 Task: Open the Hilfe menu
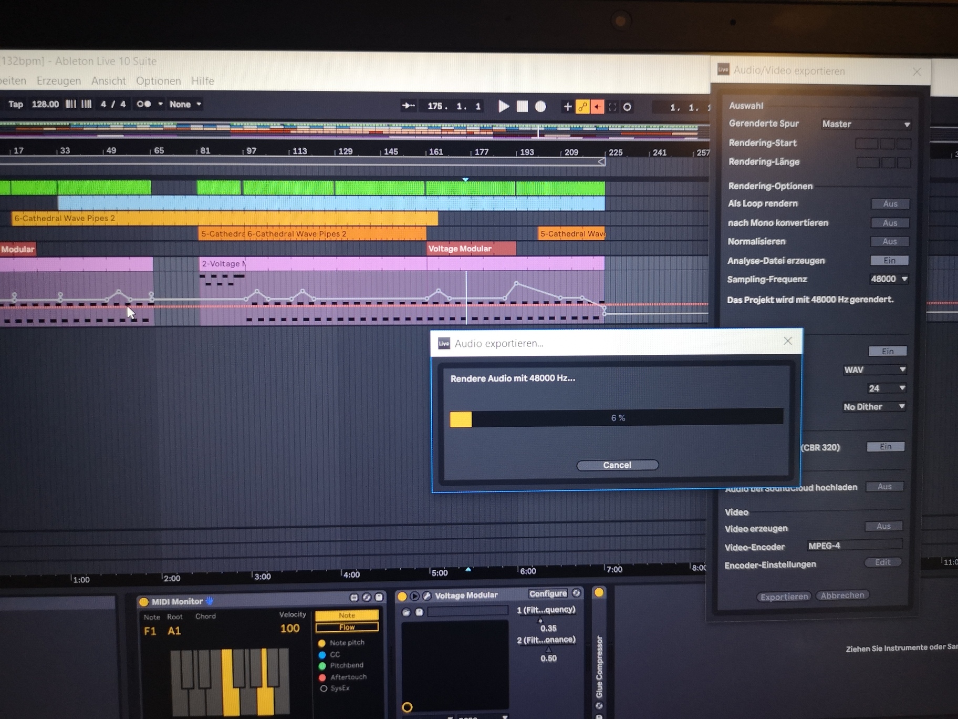tap(202, 80)
